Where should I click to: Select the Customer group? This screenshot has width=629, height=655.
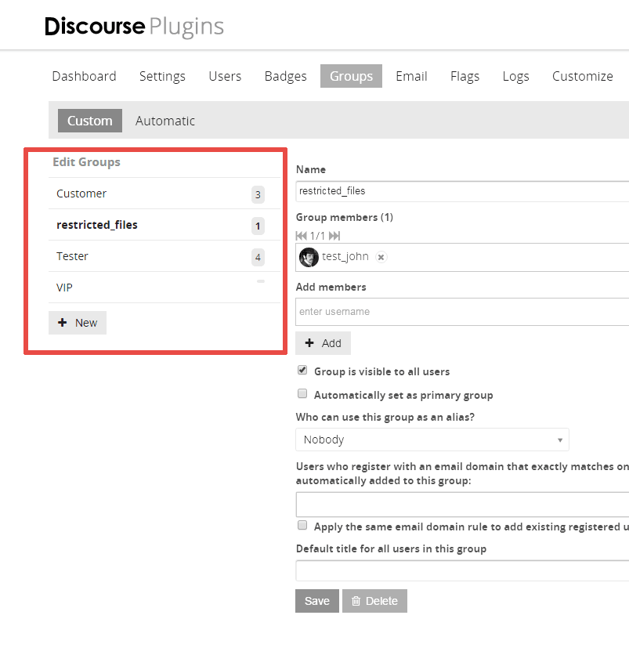click(164, 194)
